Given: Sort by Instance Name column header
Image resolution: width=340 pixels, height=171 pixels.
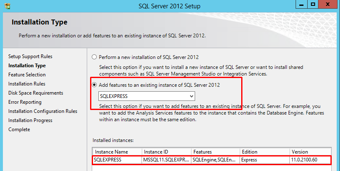Looking at the screenshot, I should click(x=117, y=152).
